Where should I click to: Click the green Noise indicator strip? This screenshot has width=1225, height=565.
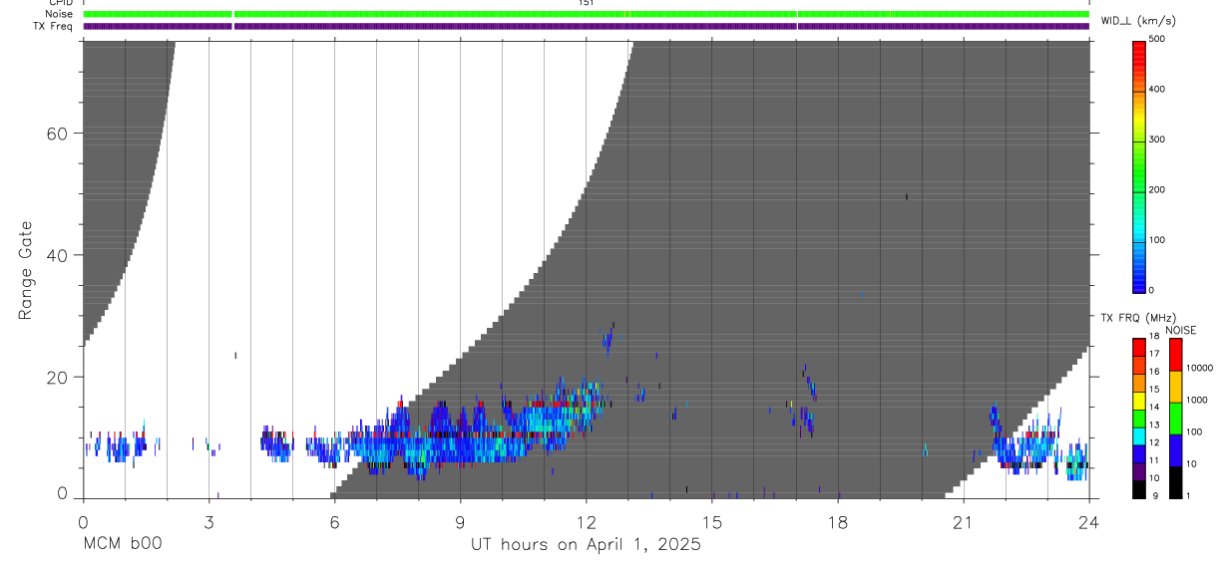point(587,14)
